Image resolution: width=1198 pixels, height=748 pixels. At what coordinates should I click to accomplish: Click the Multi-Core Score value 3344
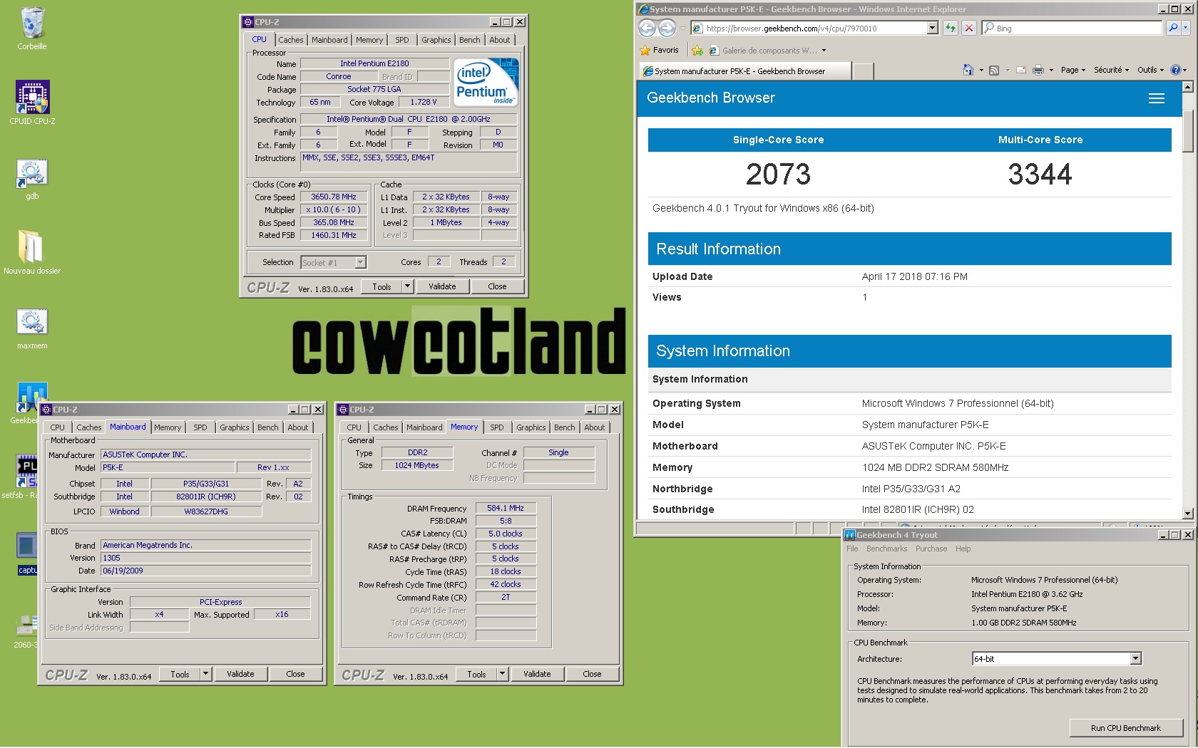click(1040, 175)
